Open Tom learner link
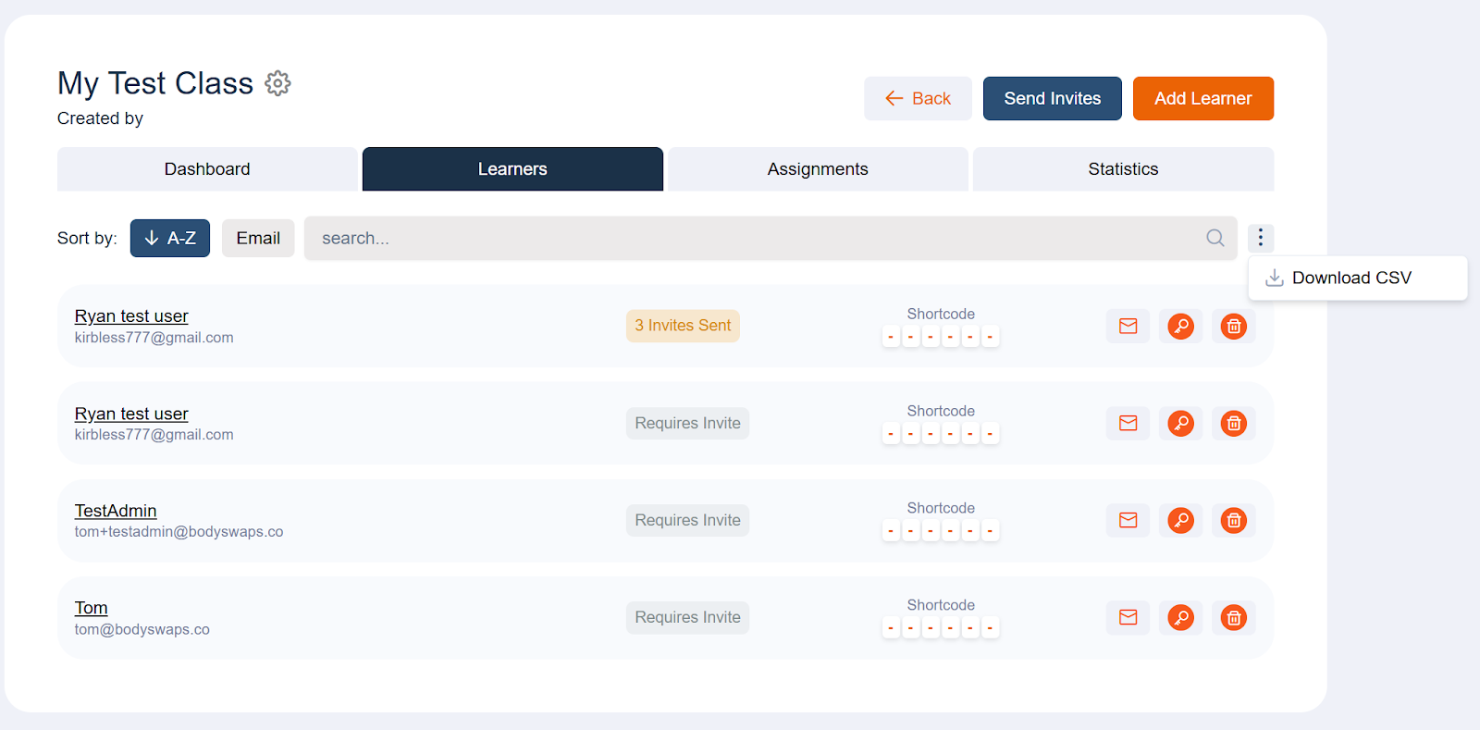The height and width of the screenshot is (730, 1480). [x=92, y=608]
